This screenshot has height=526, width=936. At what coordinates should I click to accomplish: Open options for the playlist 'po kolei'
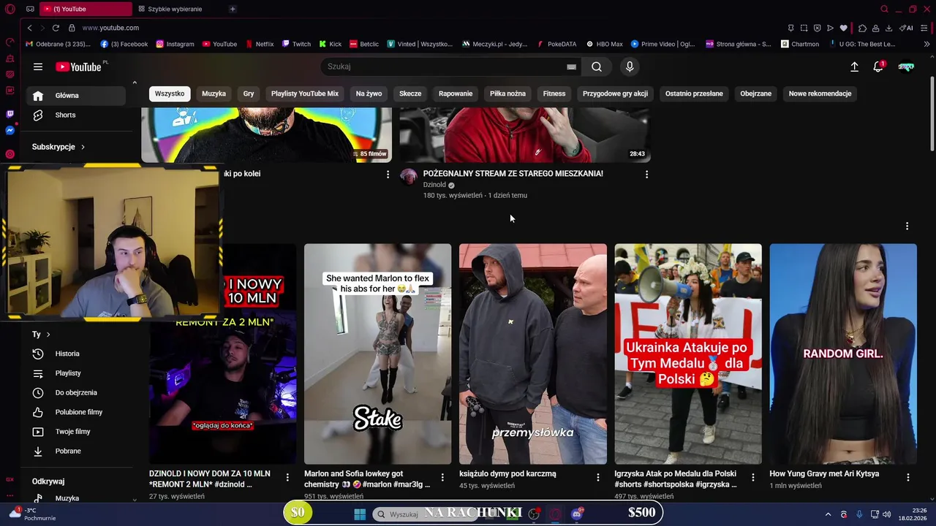pyautogui.click(x=388, y=175)
